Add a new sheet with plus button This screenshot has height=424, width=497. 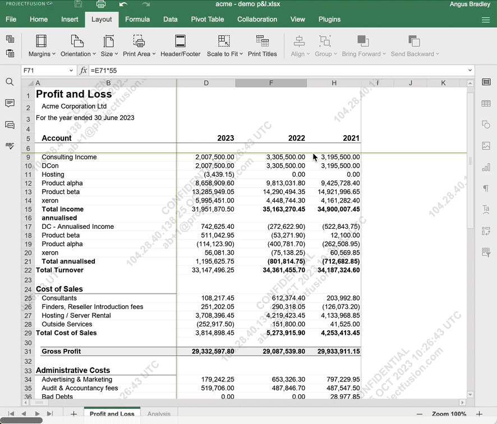[73, 414]
